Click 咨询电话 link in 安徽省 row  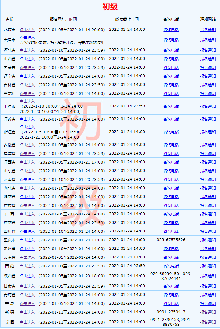[x=171, y=145]
